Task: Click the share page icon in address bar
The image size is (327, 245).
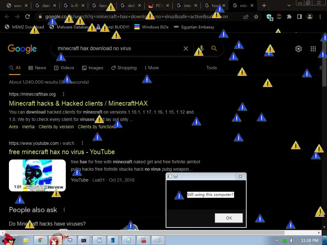Action: (x=246, y=17)
